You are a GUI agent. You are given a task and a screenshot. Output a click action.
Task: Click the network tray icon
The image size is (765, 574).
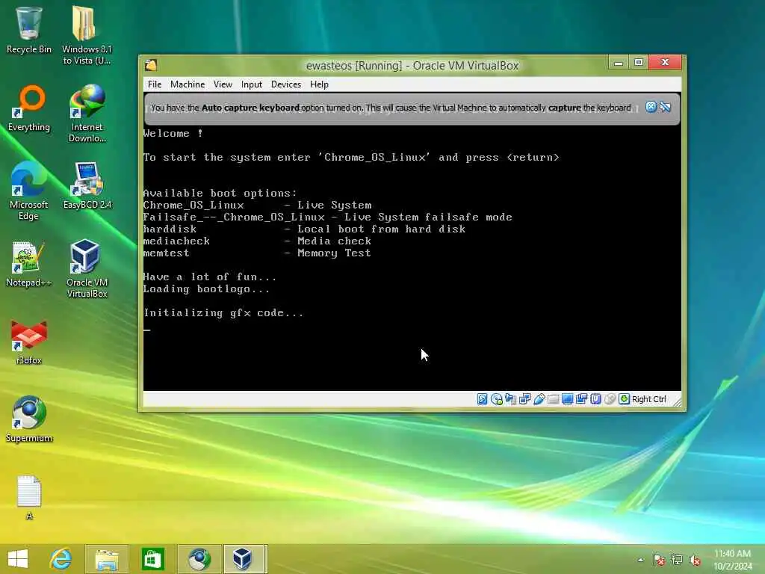click(677, 560)
